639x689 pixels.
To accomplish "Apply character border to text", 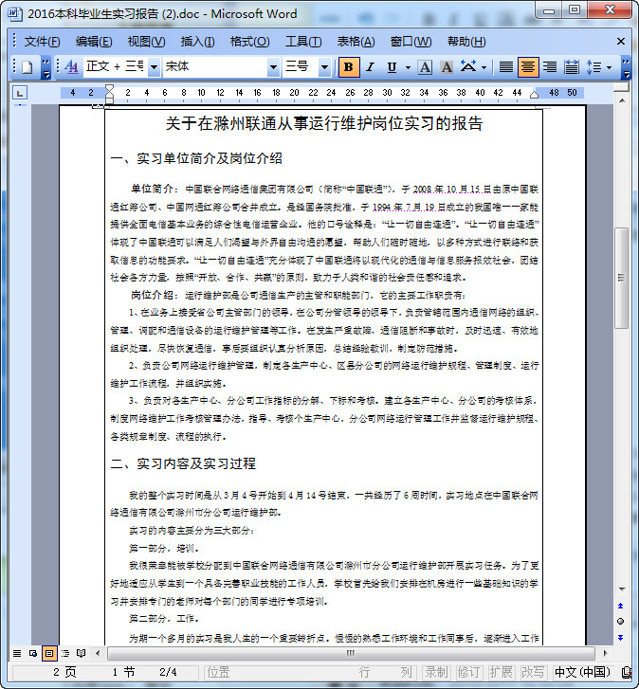I will 425,67.
